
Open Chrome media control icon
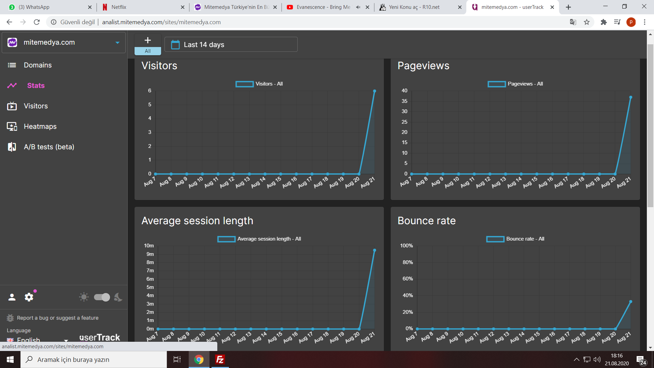click(x=617, y=22)
